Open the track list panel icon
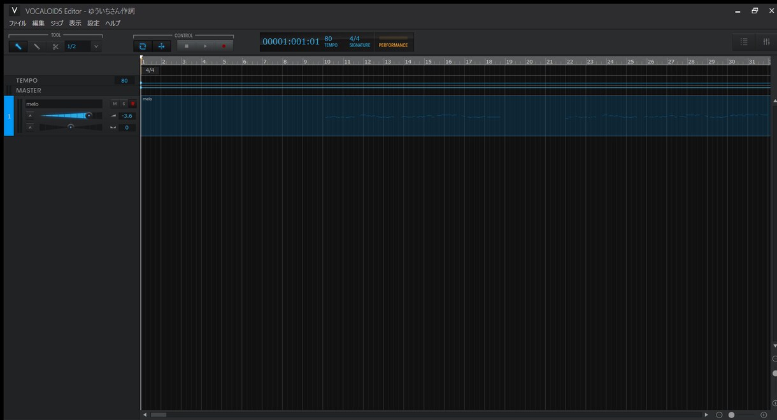 click(x=743, y=42)
